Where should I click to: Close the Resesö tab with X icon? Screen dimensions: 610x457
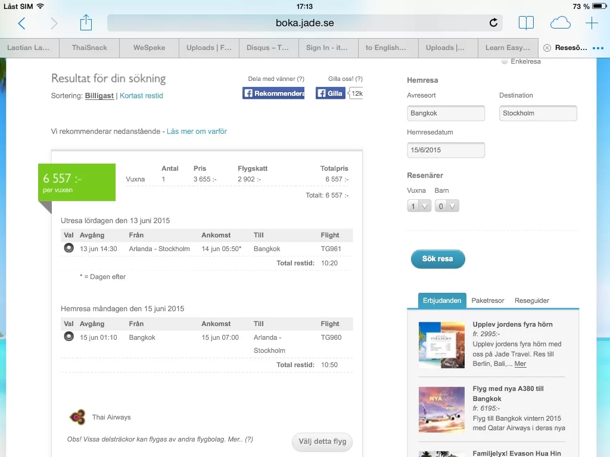[547, 48]
